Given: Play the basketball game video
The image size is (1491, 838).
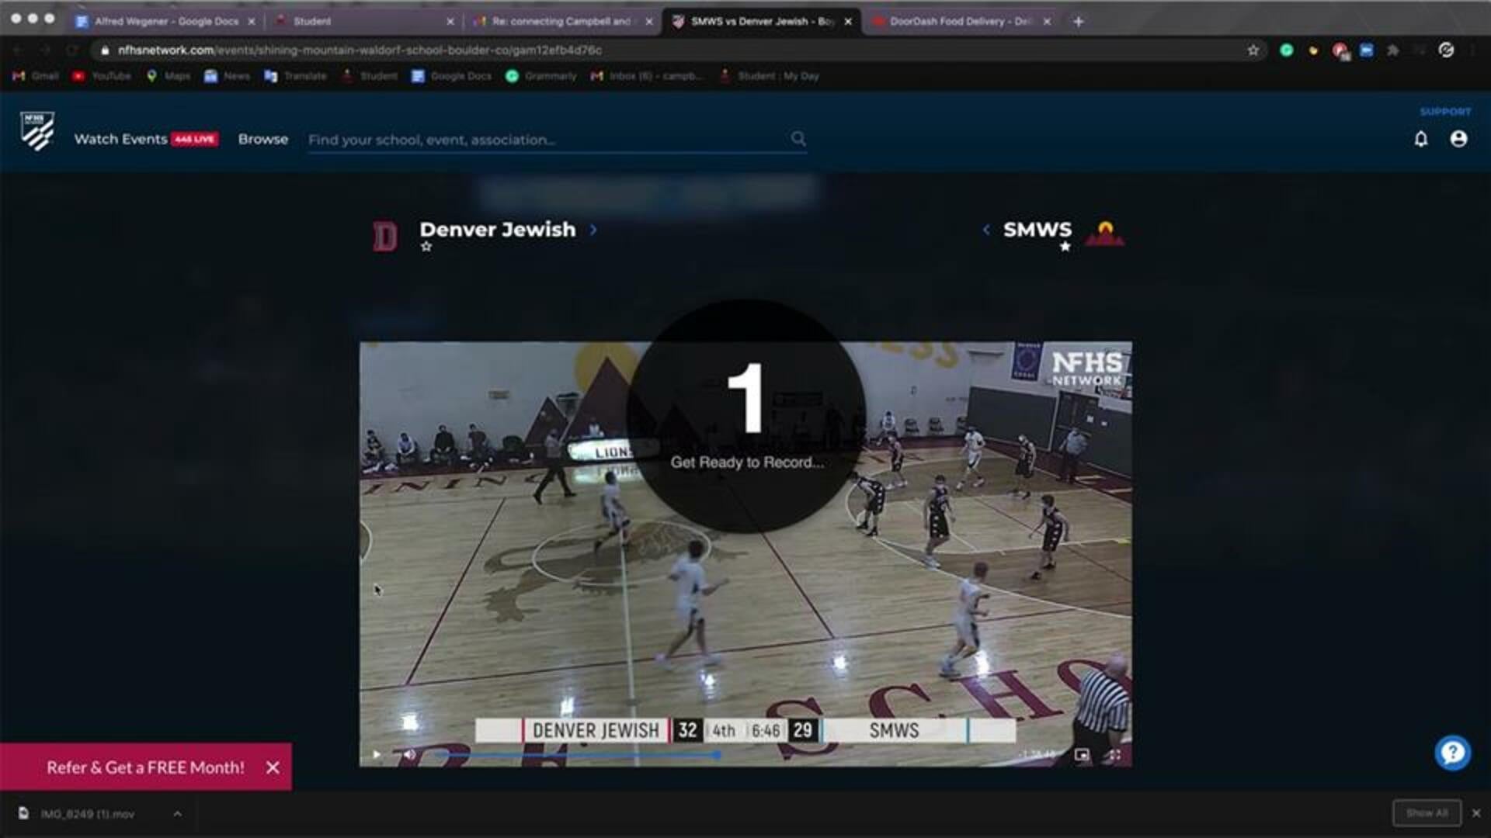Looking at the screenshot, I should [377, 754].
